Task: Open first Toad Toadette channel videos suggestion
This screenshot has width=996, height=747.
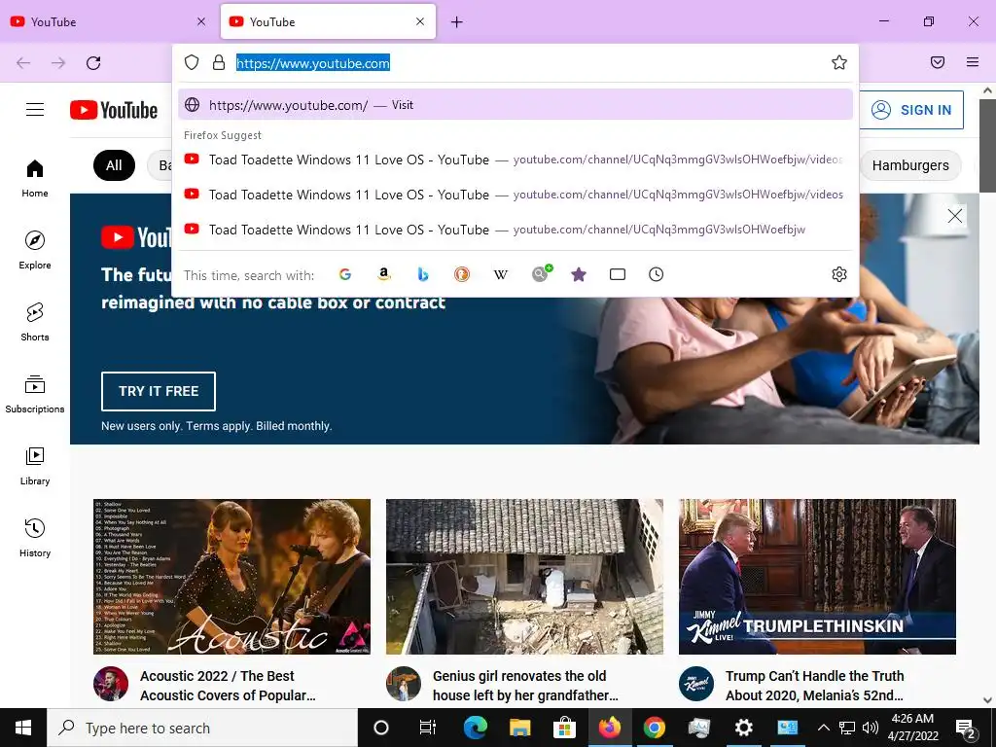Action: (516, 160)
